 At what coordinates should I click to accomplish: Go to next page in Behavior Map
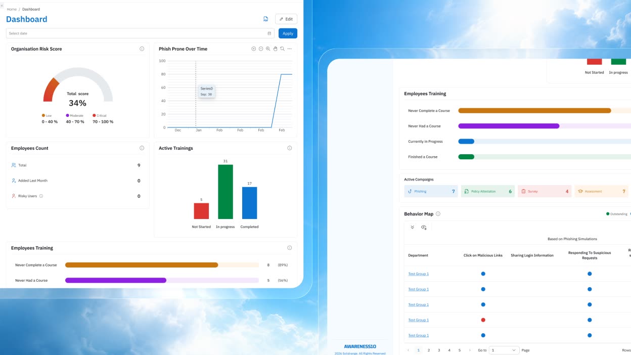point(470,350)
